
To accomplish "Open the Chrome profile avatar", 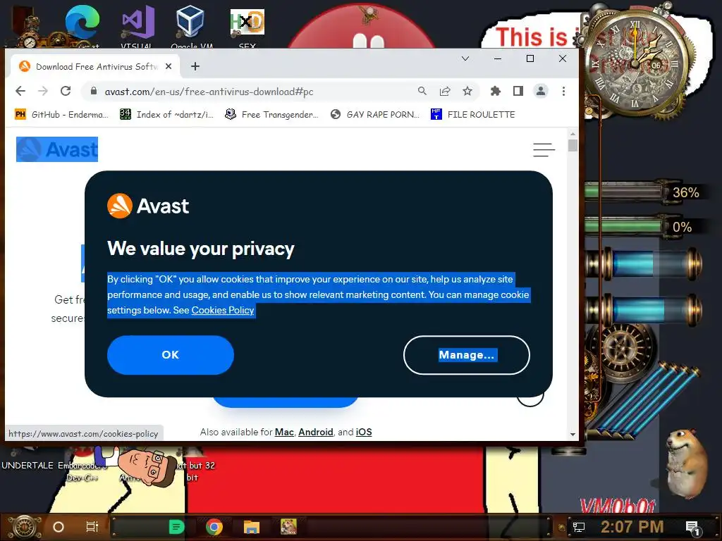I will [x=541, y=91].
